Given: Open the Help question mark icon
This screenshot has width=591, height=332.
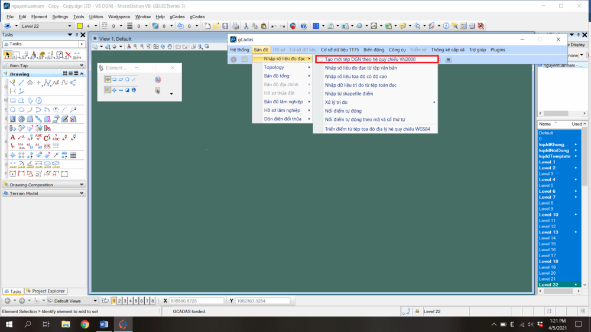Looking at the screenshot, I should point(303,26).
